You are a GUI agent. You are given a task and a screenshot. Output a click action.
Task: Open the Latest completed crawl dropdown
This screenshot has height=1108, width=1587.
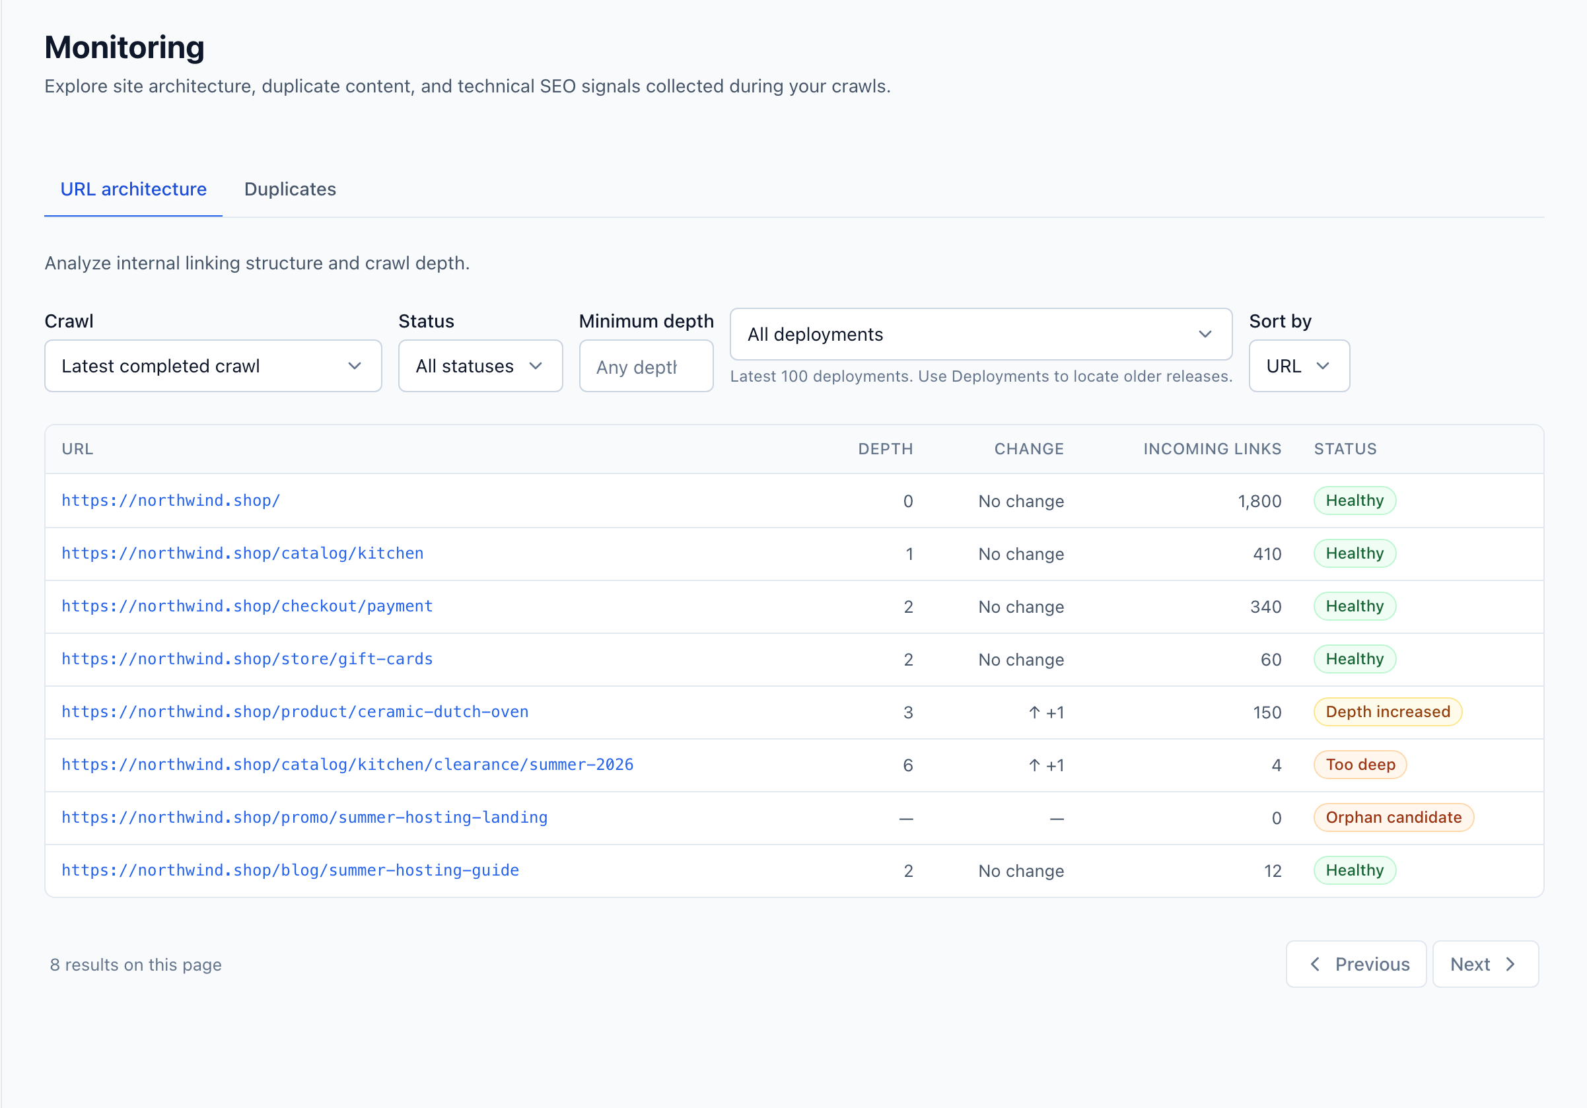(213, 366)
